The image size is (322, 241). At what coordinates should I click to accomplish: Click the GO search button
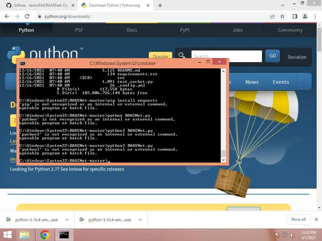coord(273,56)
